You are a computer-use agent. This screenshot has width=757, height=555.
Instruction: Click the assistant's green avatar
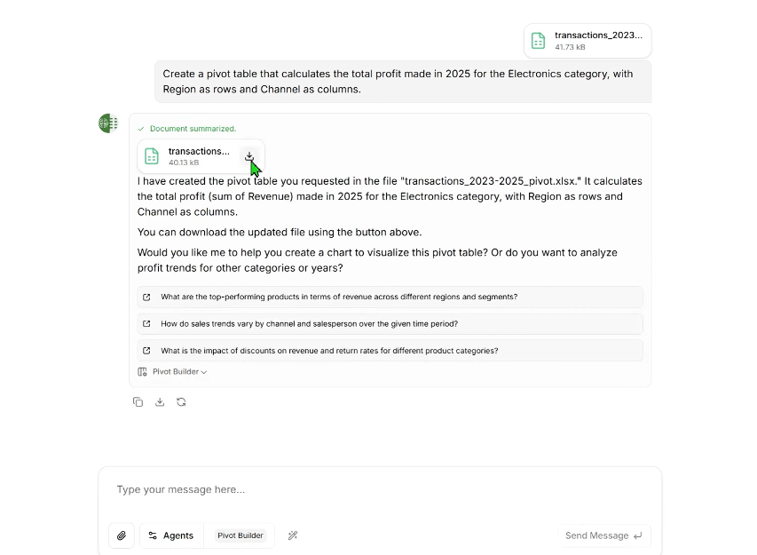pyautogui.click(x=107, y=123)
